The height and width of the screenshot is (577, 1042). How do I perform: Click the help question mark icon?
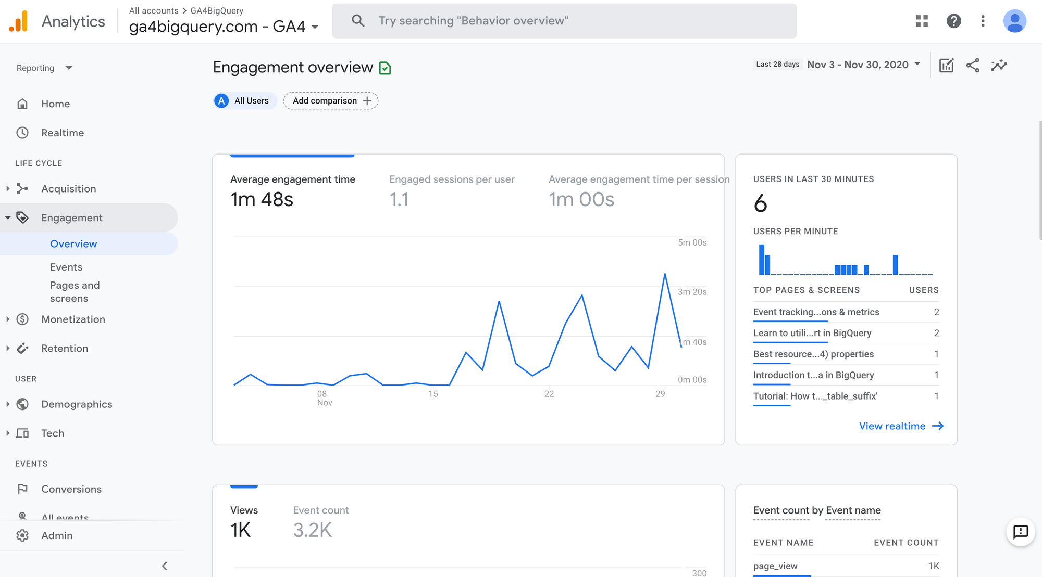coord(953,21)
